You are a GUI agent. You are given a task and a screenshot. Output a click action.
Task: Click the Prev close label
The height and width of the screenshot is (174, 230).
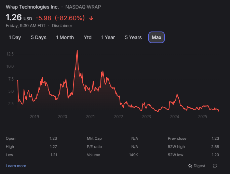click(x=177, y=138)
